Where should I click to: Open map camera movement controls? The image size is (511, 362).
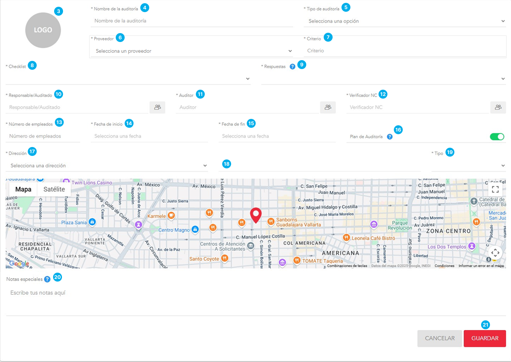tap(495, 253)
